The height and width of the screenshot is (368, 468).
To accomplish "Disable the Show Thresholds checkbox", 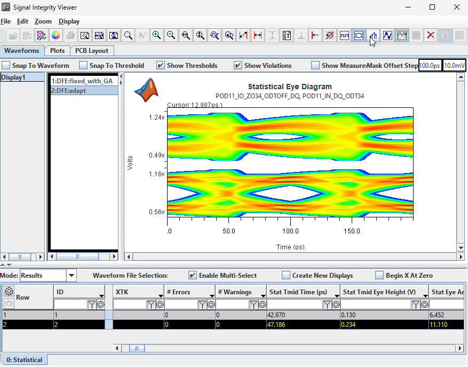I will click(x=161, y=66).
